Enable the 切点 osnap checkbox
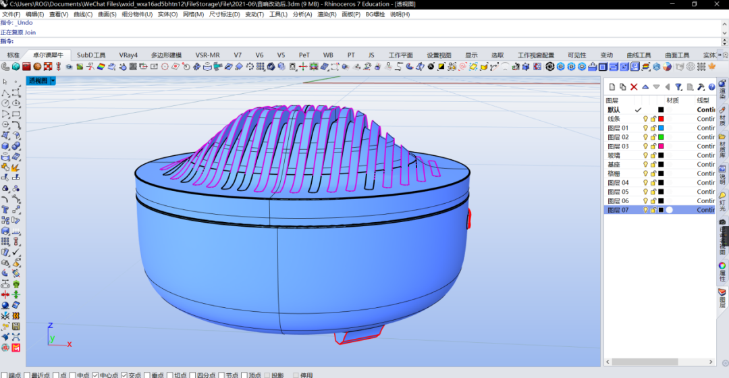This screenshot has height=378, width=729. (169, 375)
